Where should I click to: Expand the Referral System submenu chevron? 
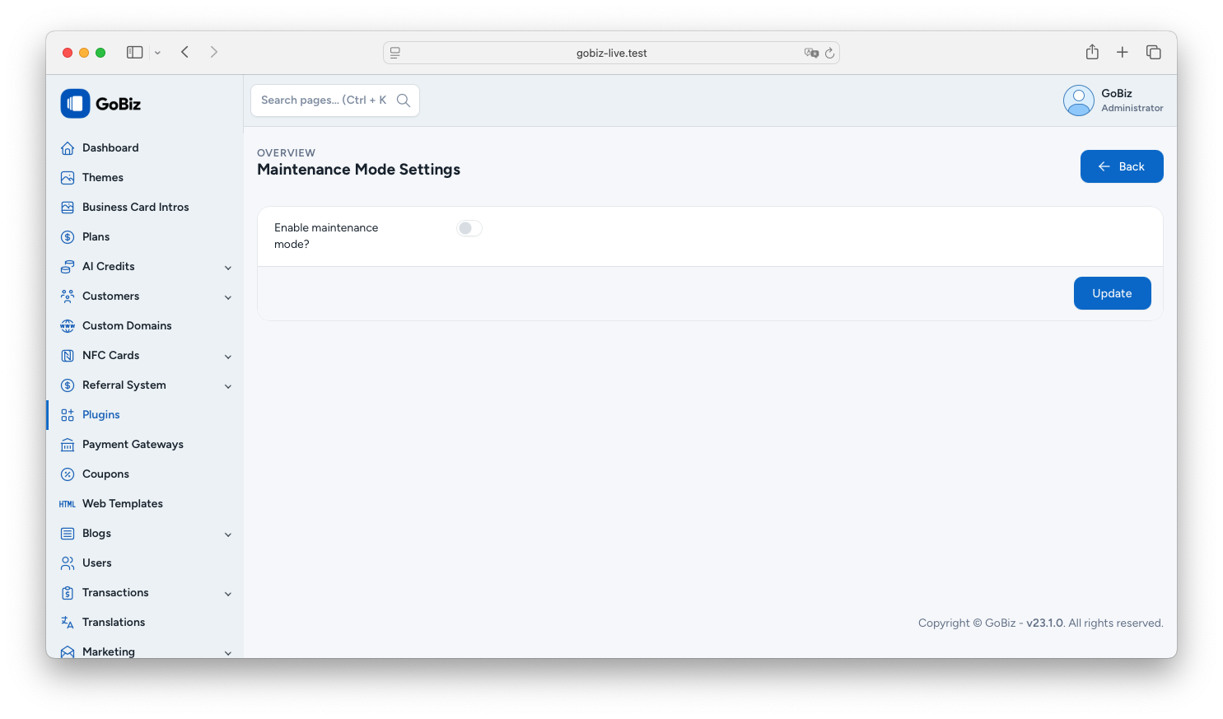tap(228, 386)
